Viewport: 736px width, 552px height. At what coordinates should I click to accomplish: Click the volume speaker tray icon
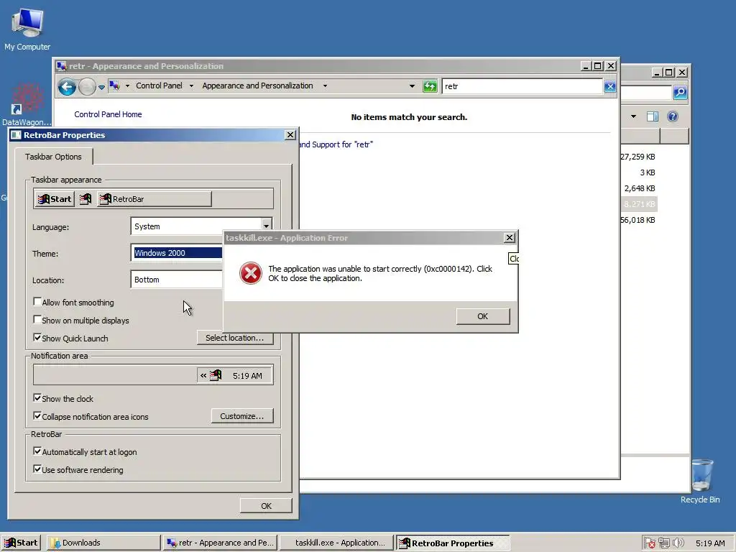pyautogui.click(x=678, y=543)
